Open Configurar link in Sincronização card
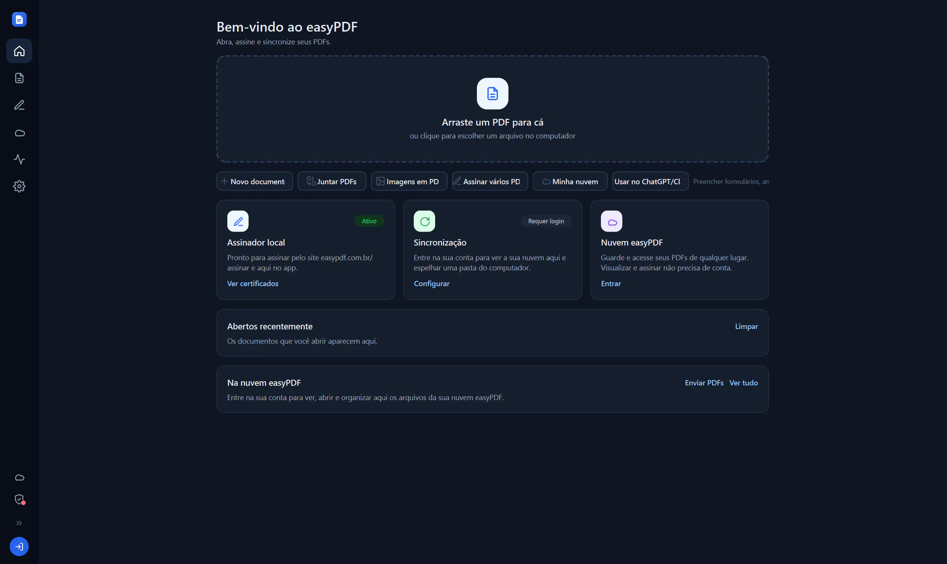Image resolution: width=947 pixels, height=564 pixels. [431, 284]
